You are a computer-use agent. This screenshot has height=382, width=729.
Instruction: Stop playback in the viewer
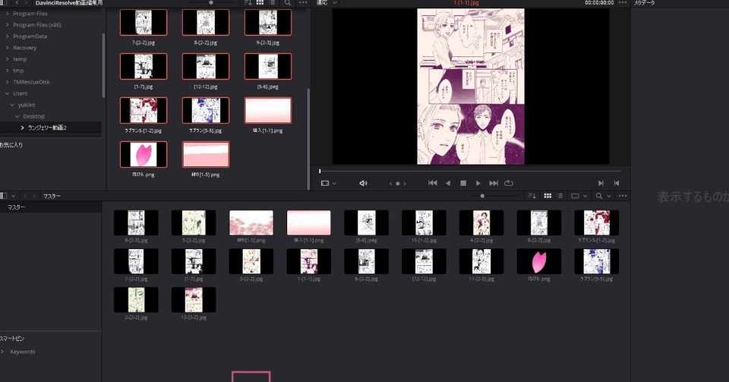click(x=463, y=184)
